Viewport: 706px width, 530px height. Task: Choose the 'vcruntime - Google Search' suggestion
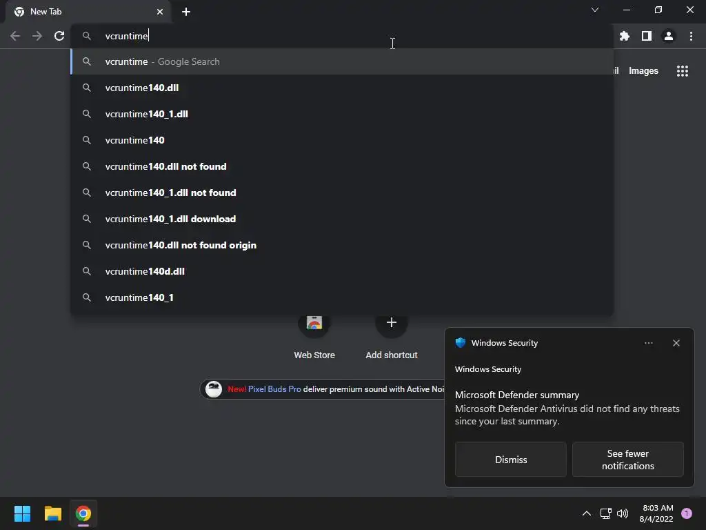tap(342, 61)
